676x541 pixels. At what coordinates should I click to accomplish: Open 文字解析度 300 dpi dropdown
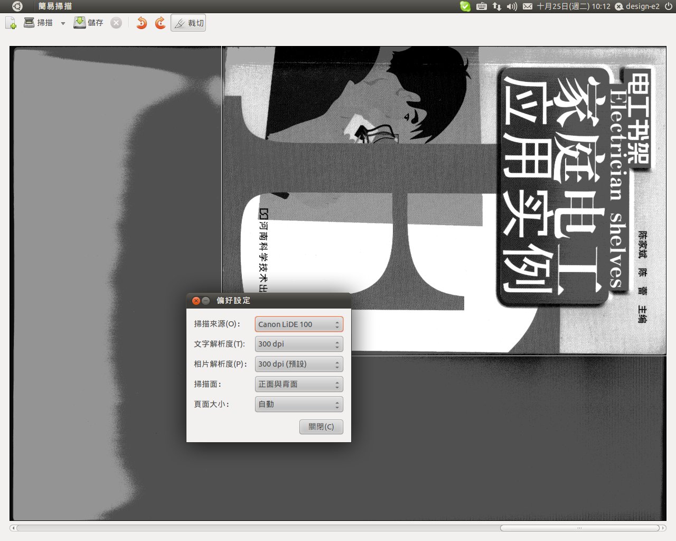click(x=299, y=344)
